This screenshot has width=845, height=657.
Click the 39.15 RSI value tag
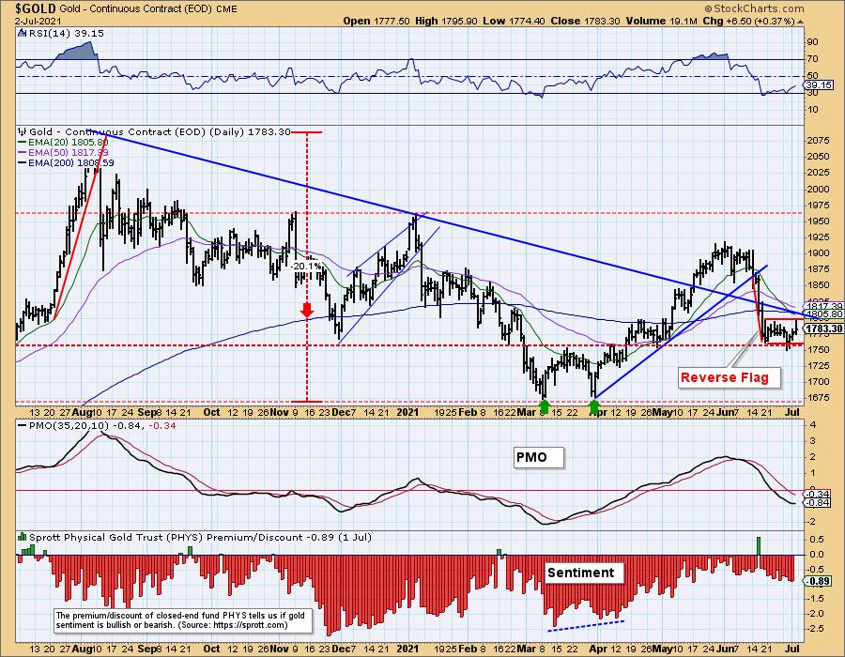(819, 85)
